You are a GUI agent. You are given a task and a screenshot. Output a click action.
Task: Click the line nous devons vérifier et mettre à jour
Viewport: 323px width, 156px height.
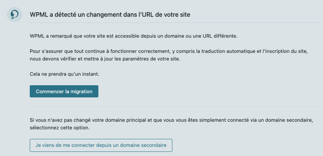[x=105, y=59]
